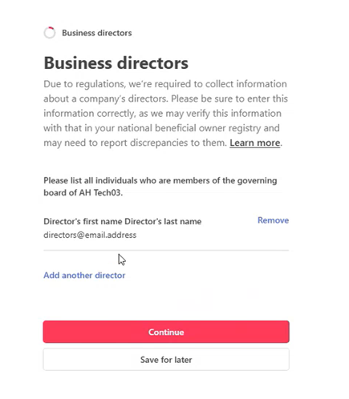This screenshot has height=399, width=349.
Task: Select the director's first and last name entry
Action: 123,221
